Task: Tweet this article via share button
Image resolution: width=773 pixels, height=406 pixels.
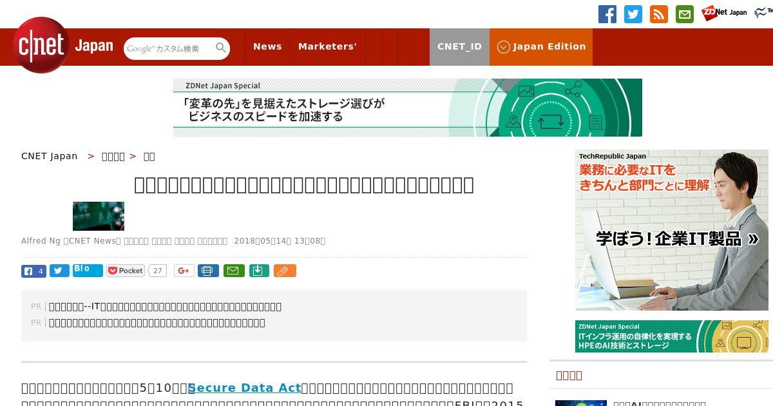Action: pyautogui.click(x=59, y=271)
